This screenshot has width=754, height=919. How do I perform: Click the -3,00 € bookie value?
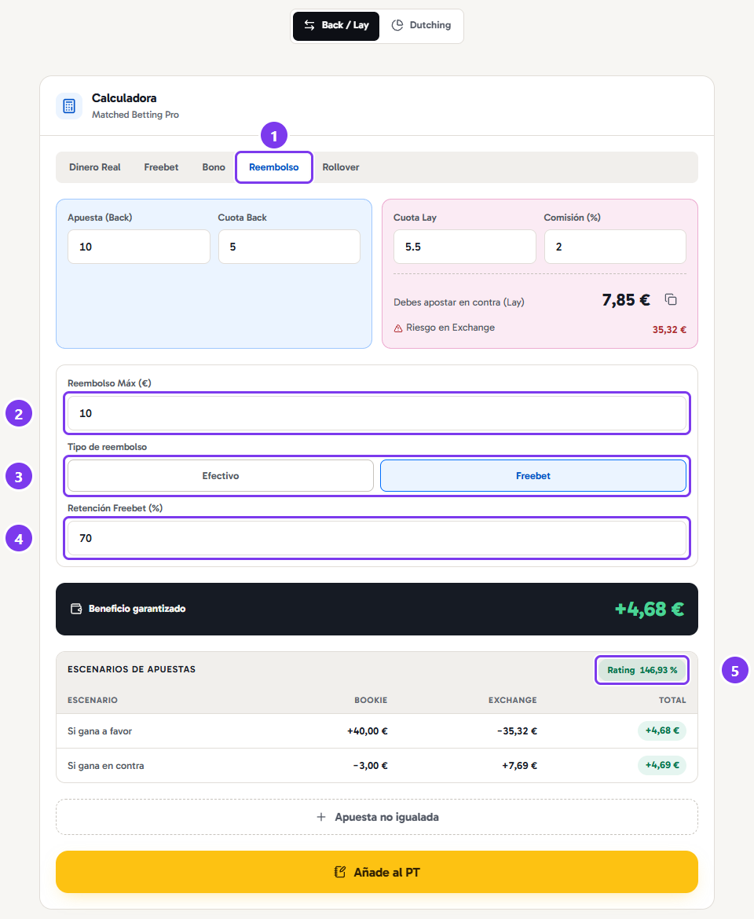tap(370, 766)
